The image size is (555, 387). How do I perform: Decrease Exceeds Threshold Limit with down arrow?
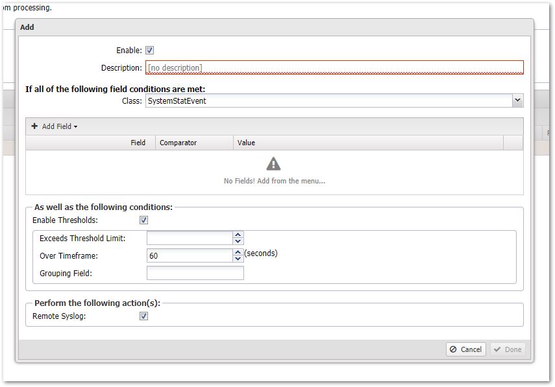click(x=238, y=242)
